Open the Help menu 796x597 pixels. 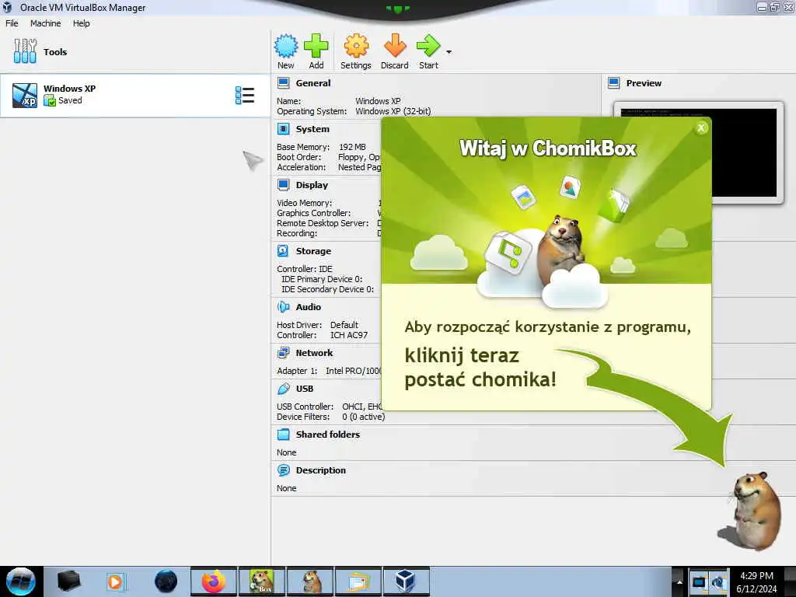coord(81,23)
